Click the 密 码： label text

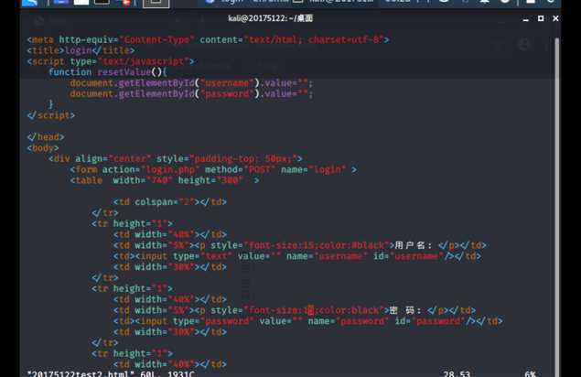405,310
